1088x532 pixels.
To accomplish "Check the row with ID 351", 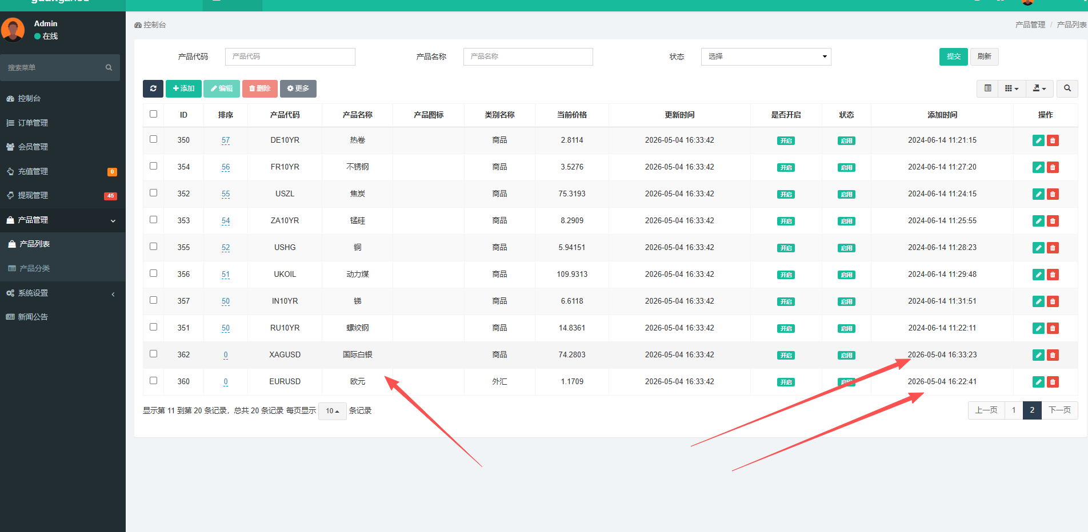I will click(153, 327).
